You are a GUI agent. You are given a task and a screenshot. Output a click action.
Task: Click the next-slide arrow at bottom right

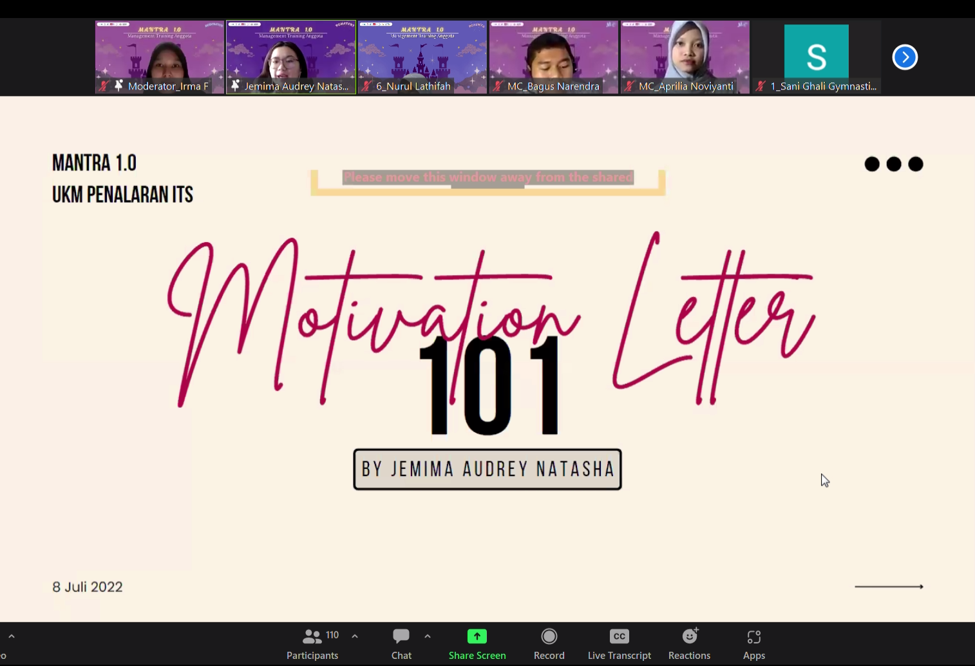point(889,587)
